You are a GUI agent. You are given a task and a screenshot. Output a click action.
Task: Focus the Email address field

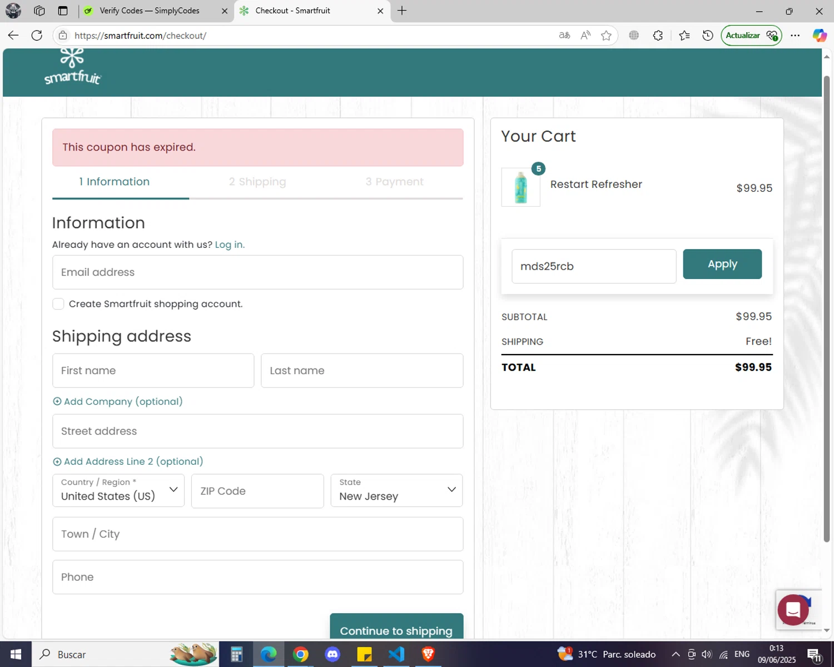pyautogui.click(x=257, y=272)
